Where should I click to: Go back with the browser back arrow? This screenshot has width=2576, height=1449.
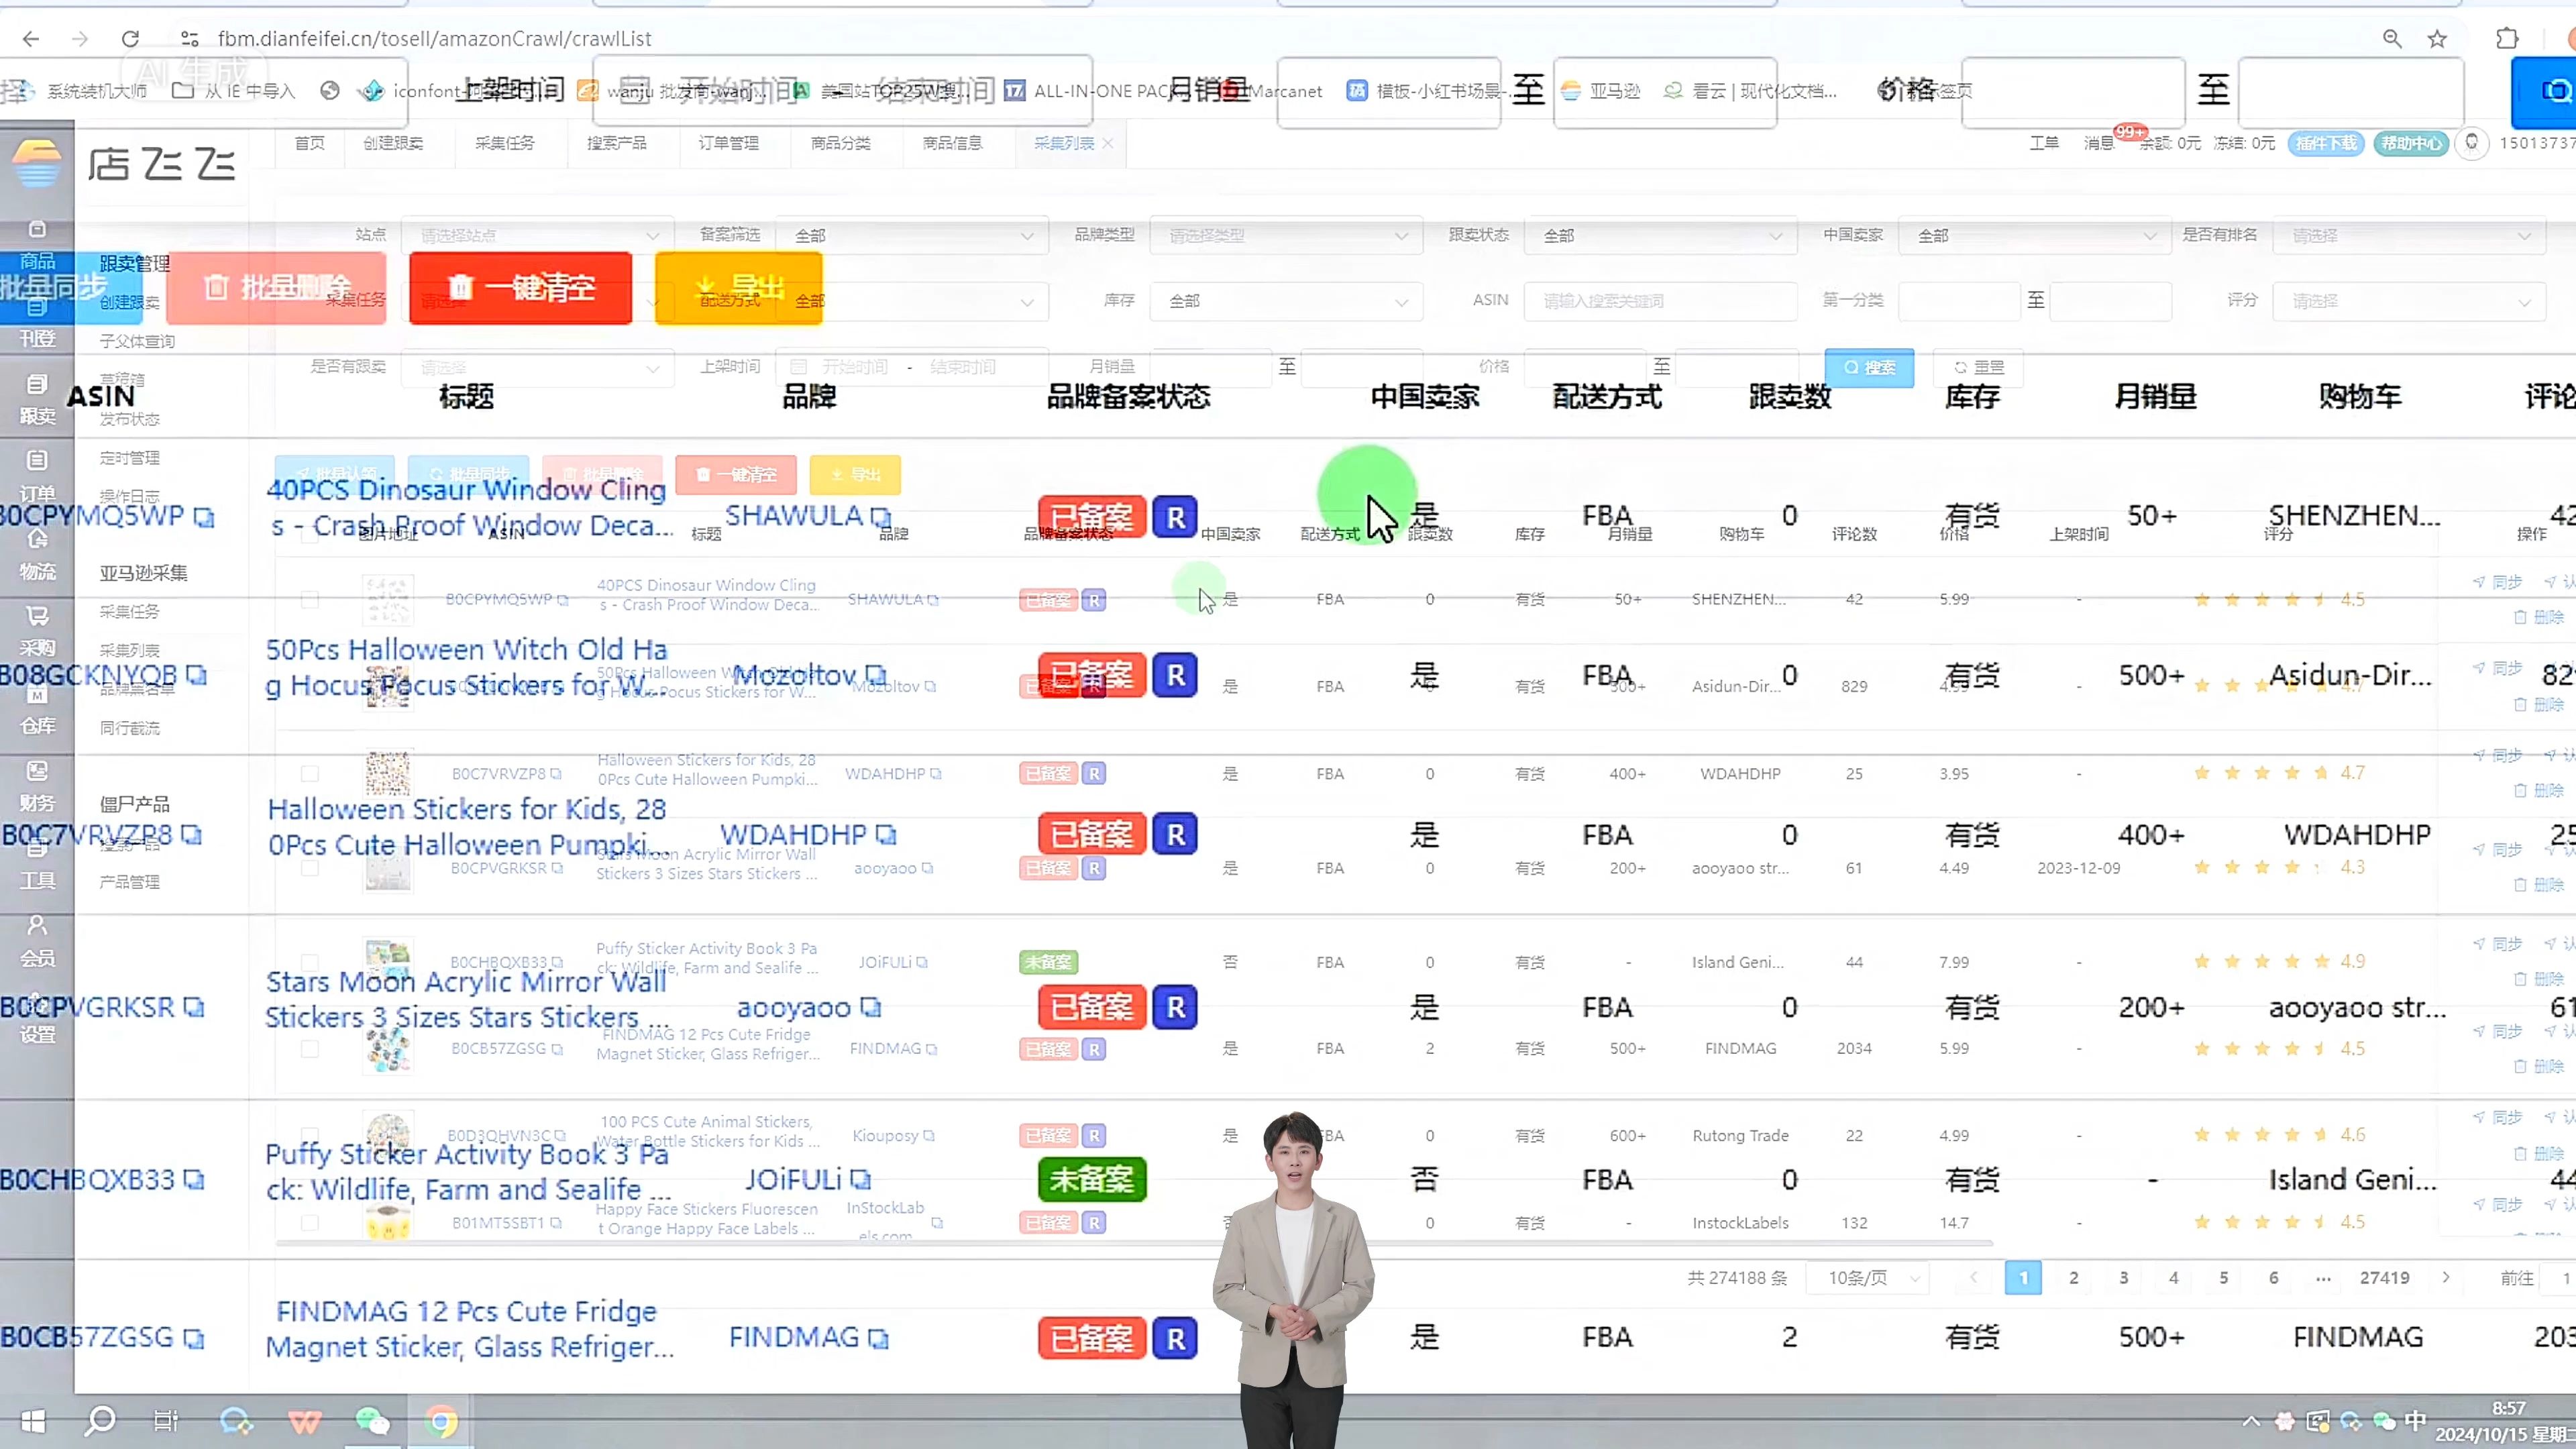click(31, 39)
